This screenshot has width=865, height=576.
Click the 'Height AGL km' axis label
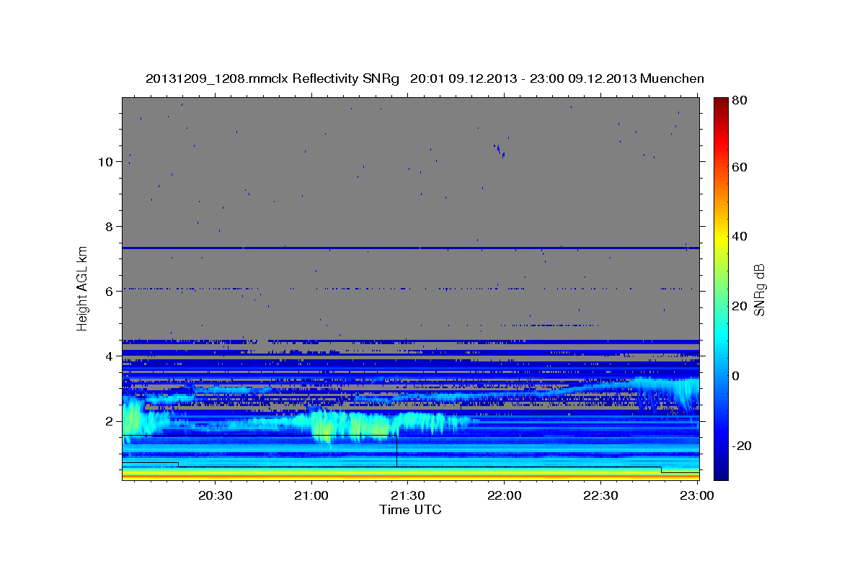coord(83,289)
